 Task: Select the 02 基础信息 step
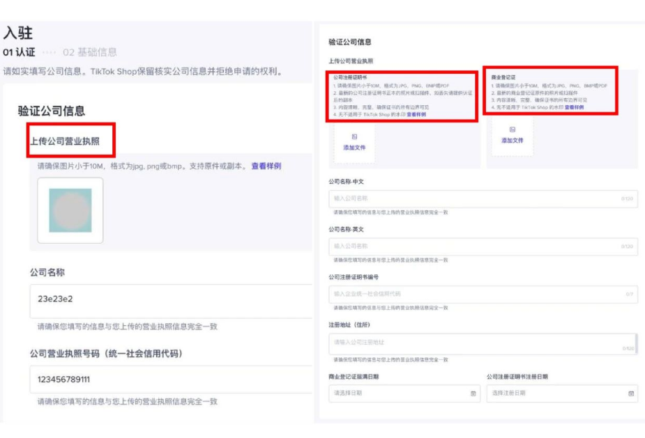tap(90, 52)
